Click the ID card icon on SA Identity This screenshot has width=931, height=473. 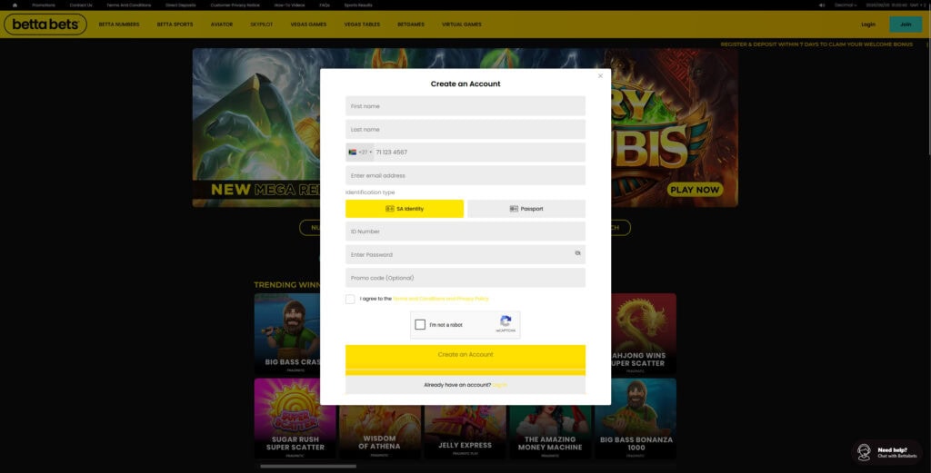[x=389, y=209]
